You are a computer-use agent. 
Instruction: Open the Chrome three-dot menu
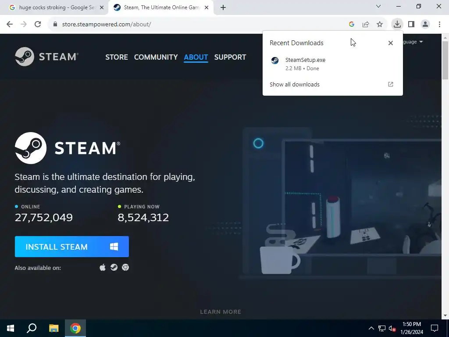439,25
